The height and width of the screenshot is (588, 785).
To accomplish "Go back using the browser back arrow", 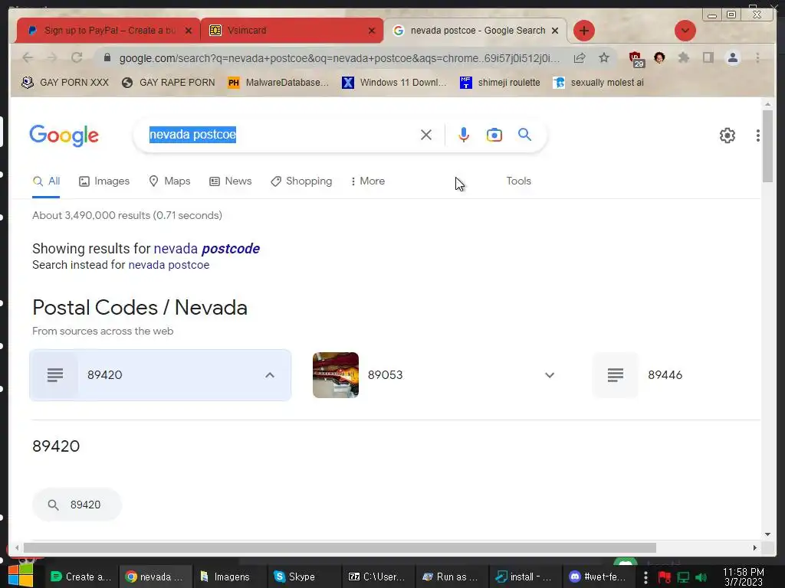I will [28, 58].
